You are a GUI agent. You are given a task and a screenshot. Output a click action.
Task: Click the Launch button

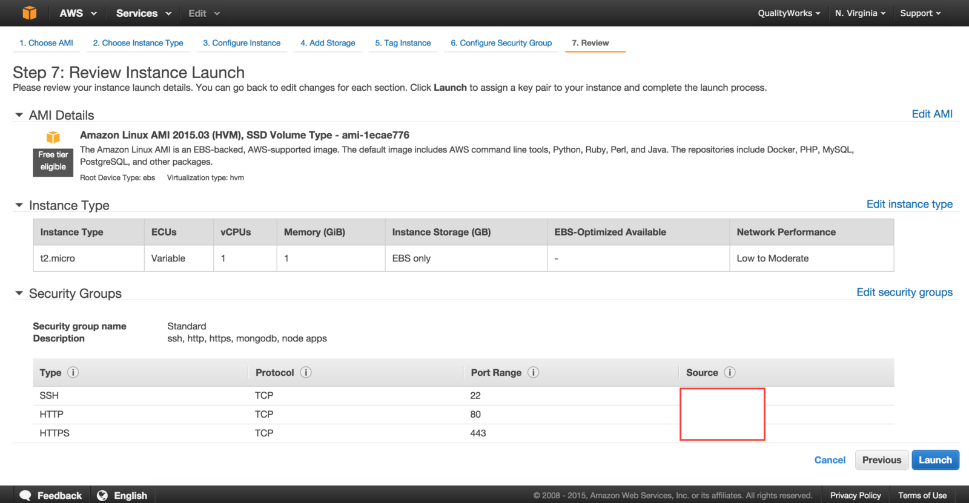coord(936,460)
